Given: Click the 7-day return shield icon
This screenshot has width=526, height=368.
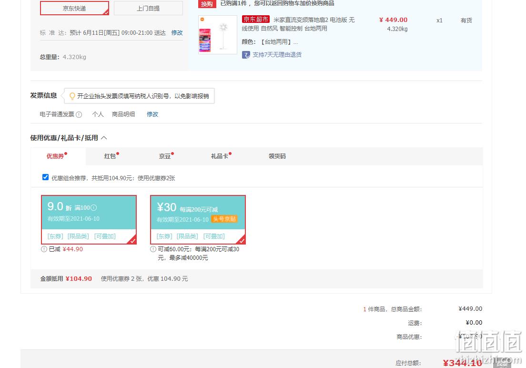Looking at the screenshot, I should (x=246, y=55).
